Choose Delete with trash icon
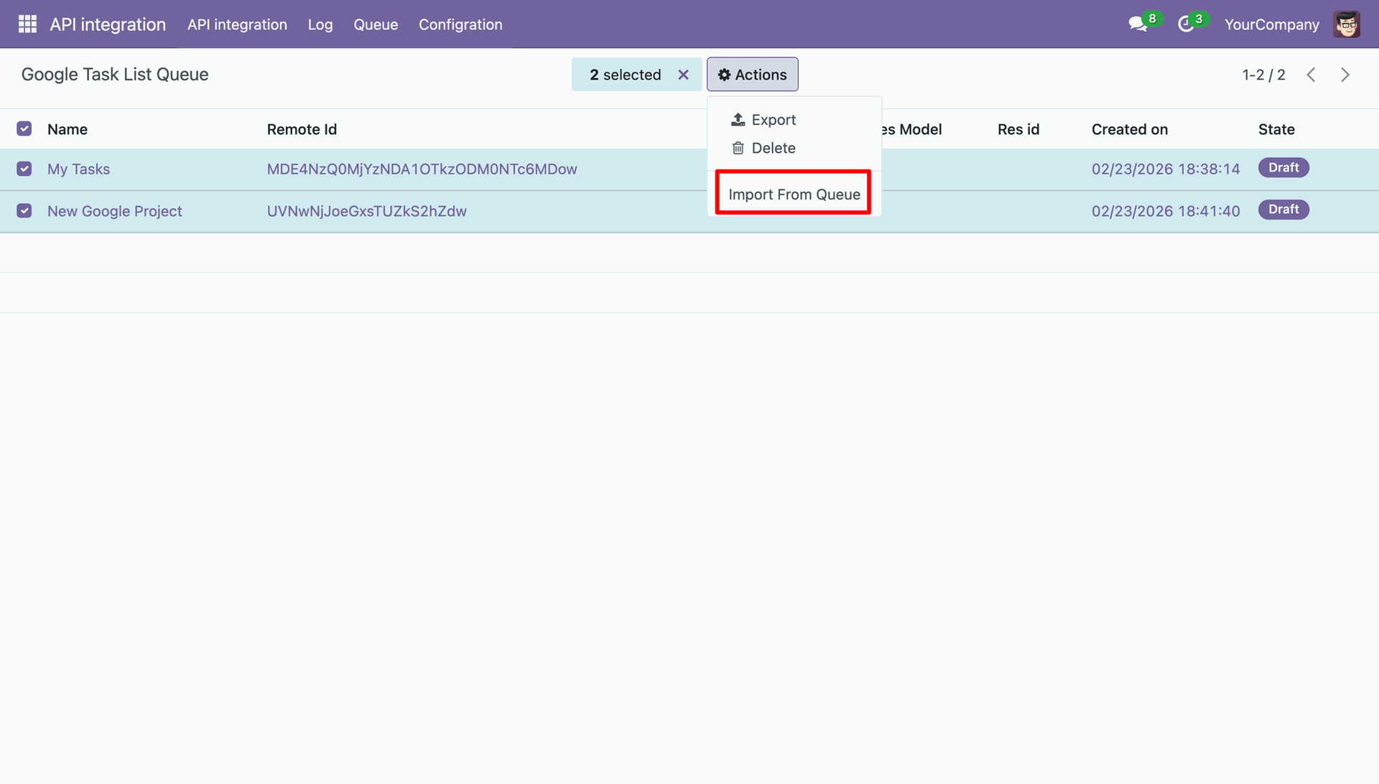The image size is (1379, 784). click(x=763, y=148)
